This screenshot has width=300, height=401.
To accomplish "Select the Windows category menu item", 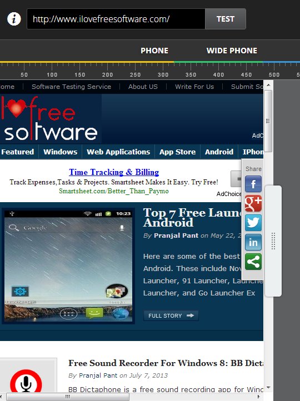I will (61, 152).
